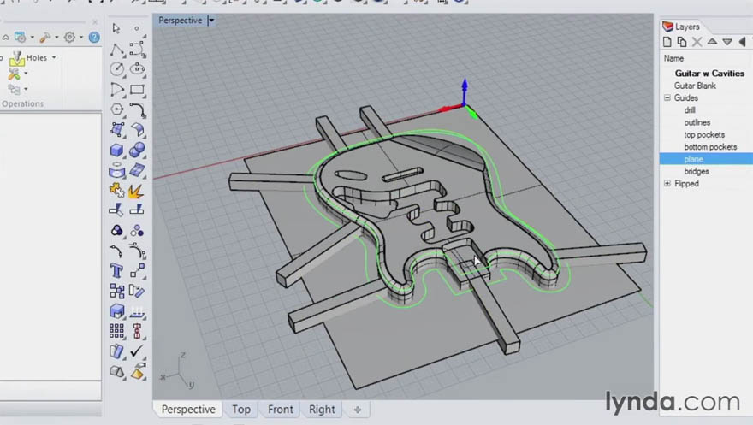
Task: Pick the Fillet curves tool
Action: (138, 109)
